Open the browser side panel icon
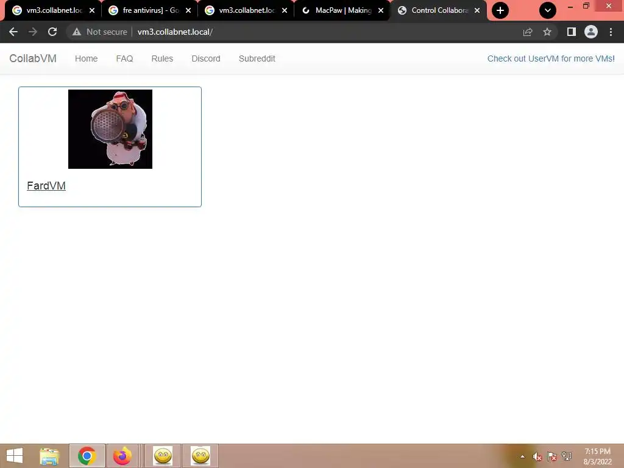The height and width of the screenshot is (468, 624). (572, 32)
